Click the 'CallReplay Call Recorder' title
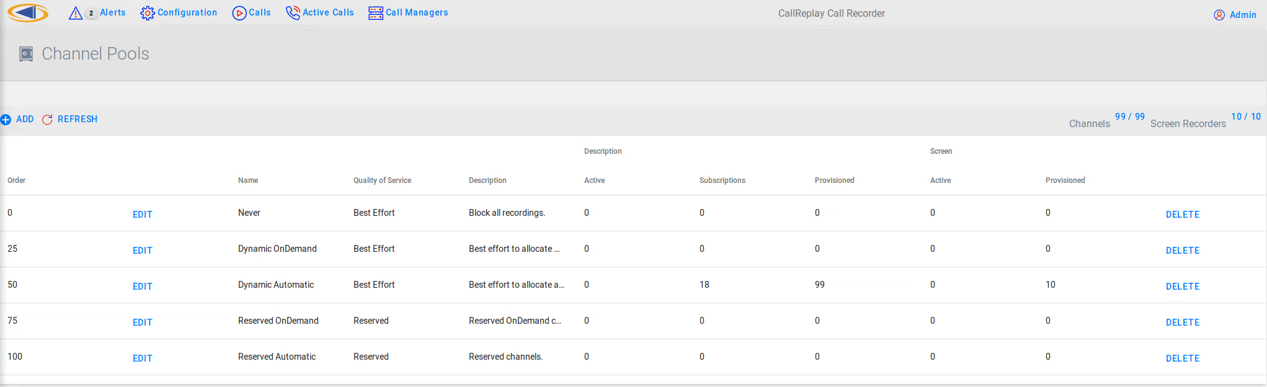1267x387 pixels. pos(832,14)
